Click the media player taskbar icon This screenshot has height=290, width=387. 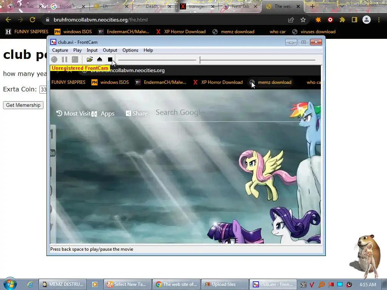pos(95,284)
